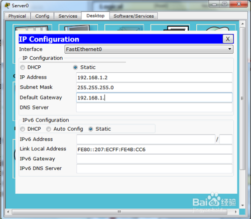The image size is (251, 219).
Task: Select the IPv6 DHCP radio button
Action: pyautogui.click(x=23, y=129)
